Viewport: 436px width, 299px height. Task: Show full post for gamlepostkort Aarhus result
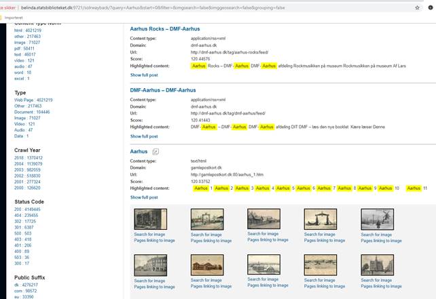(x=144, y=197)
